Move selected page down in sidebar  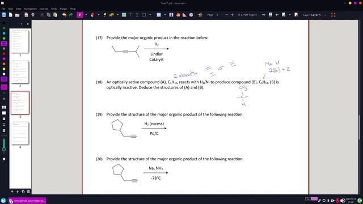click(18, 192)
